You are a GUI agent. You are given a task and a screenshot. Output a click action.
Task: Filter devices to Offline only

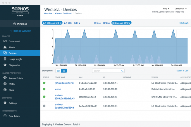106,23
